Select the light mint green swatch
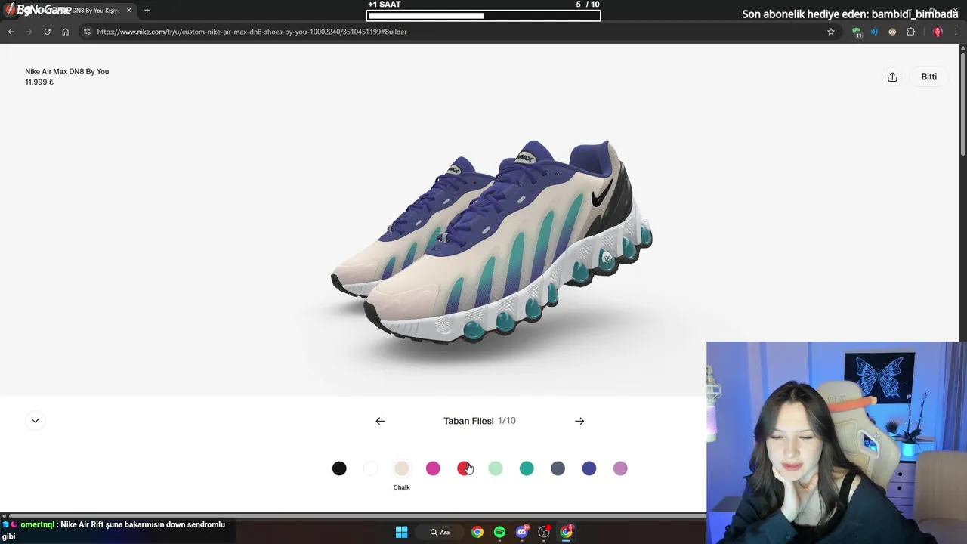Viewport: 967px width, 544px height. tap(496, 468)
